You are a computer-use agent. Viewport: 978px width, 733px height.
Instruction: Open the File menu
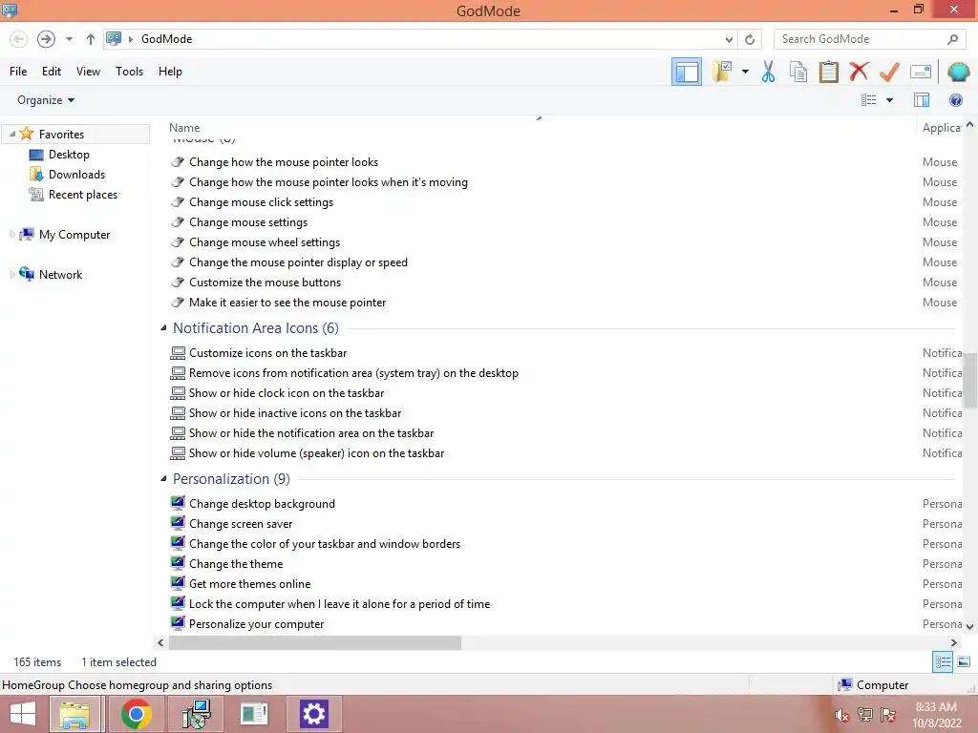[18, 72]
